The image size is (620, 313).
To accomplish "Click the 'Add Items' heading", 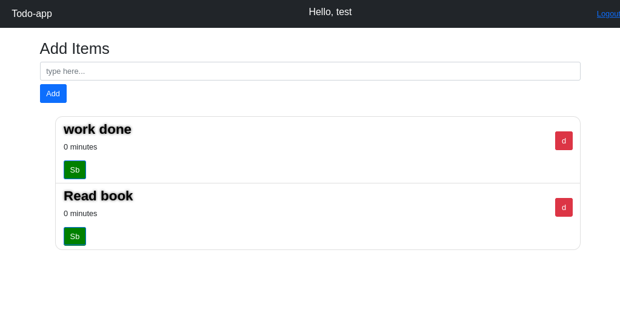I will 75,48.
